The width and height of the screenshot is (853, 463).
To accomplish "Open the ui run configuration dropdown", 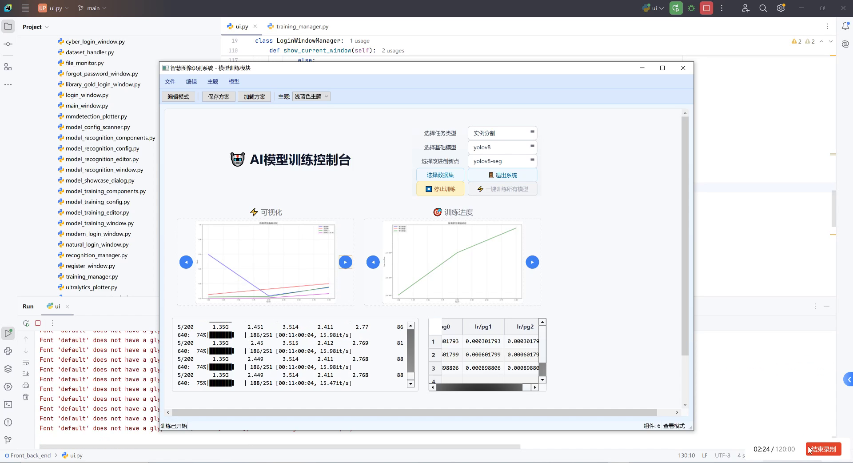I will (x=653, y=8).
